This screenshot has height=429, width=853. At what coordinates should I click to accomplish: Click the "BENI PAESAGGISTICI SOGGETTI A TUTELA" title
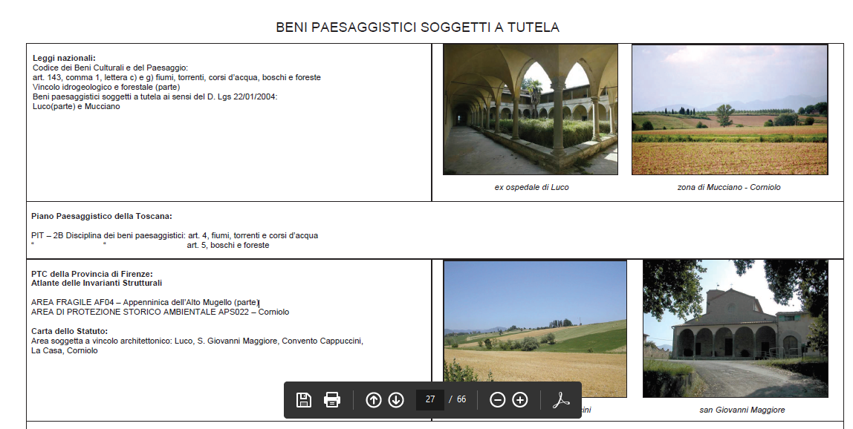[418, 27]
